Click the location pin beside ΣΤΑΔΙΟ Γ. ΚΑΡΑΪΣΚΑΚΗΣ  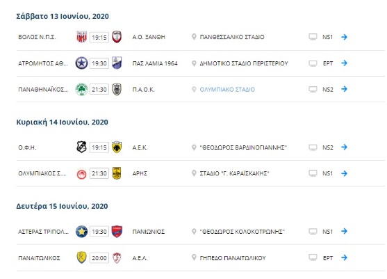(x=194, y=173)
